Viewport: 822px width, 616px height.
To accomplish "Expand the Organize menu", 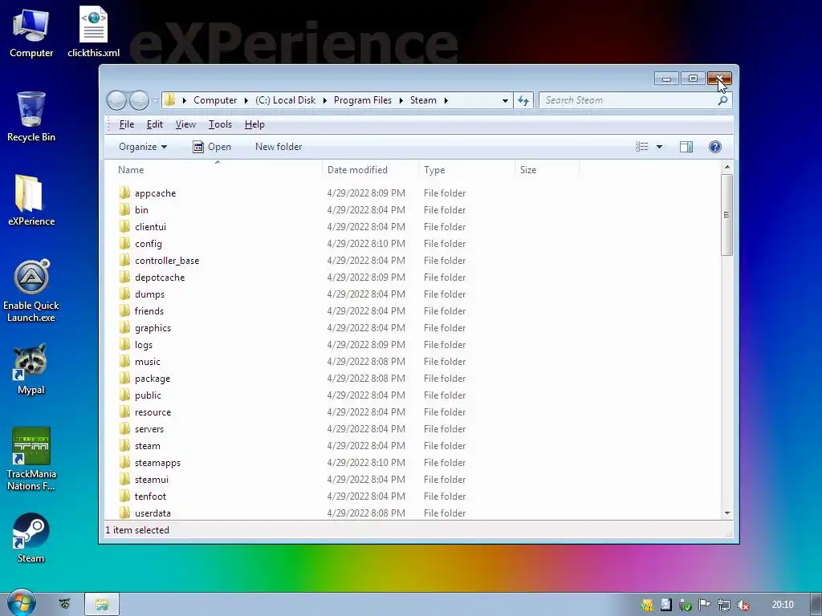I will pyautogui.click(x=143, y=147).
